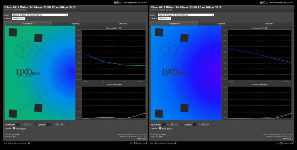Click the fullscreen link under the f/2.8 panel
297x150 pixels.
click(x=141, y=143)
